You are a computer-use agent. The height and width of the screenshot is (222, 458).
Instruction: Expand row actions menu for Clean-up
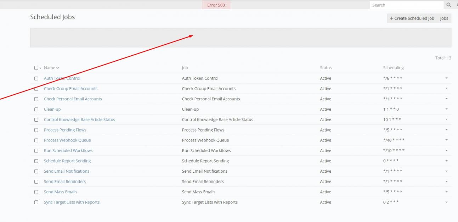point(446,109)
